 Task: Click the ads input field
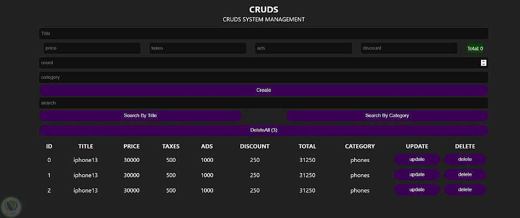(303, 48)
